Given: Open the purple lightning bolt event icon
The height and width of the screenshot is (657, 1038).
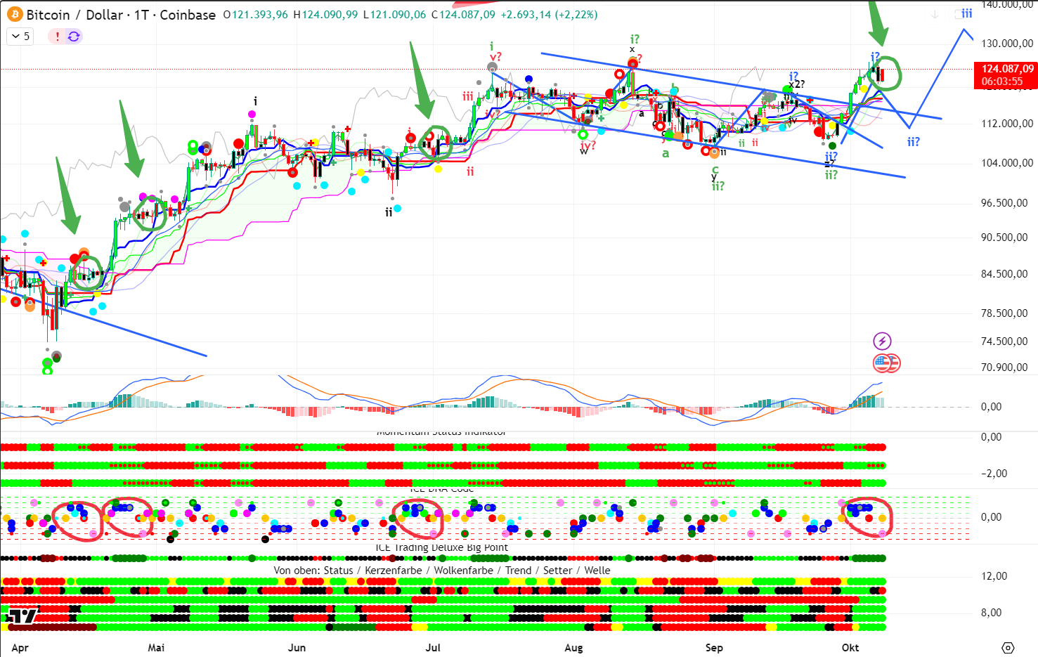Looking at the screenshot, I should pos(882,341).
